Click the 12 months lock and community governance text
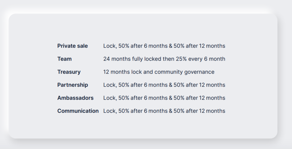The image size is (292, 149). point(159,72)
